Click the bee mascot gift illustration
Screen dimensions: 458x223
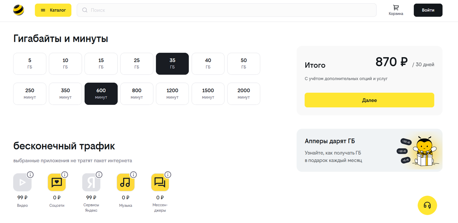pyautogui.click(x=425, y=151)
